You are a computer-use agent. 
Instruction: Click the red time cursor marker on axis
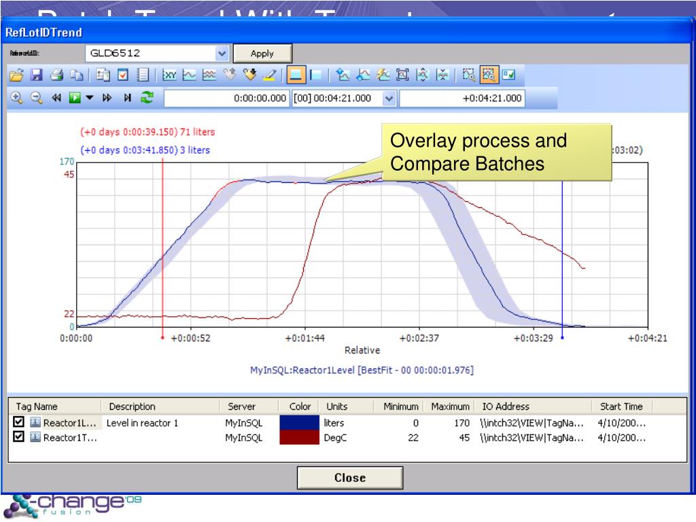[x=162, y=338]
